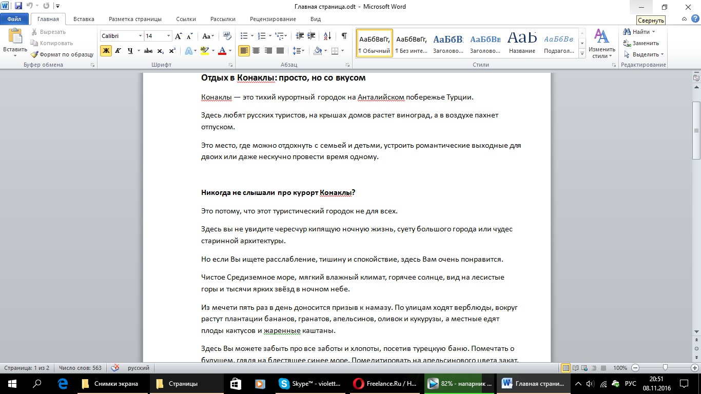This screenshot has width=701, height=394.
Task: Expand the styles gallery with the More arrow
Action: coord(582,54)
